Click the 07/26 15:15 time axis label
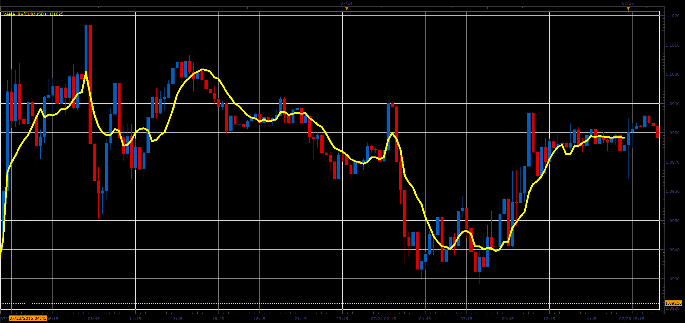This screenshot has height=323, width=685. 632,319
